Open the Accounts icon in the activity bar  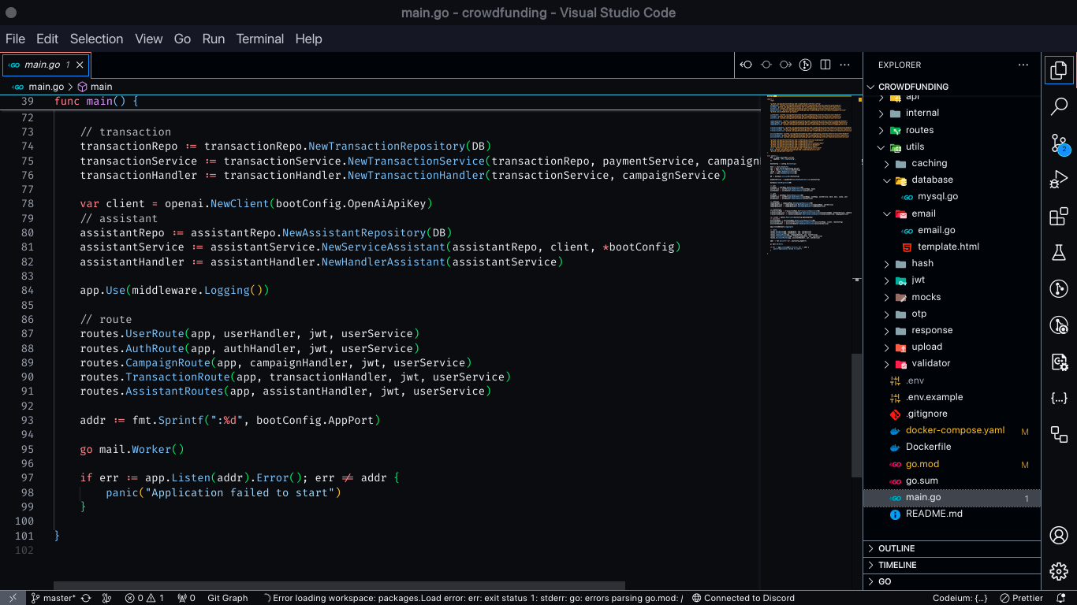pos(1059,535)
